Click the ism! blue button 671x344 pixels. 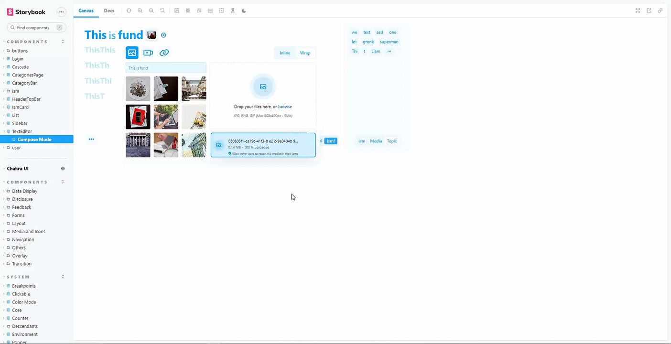click(331, 141)
